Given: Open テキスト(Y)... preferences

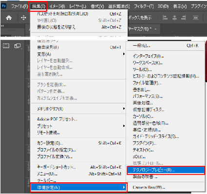Looking at the screenshot, I should coord(166,150).
